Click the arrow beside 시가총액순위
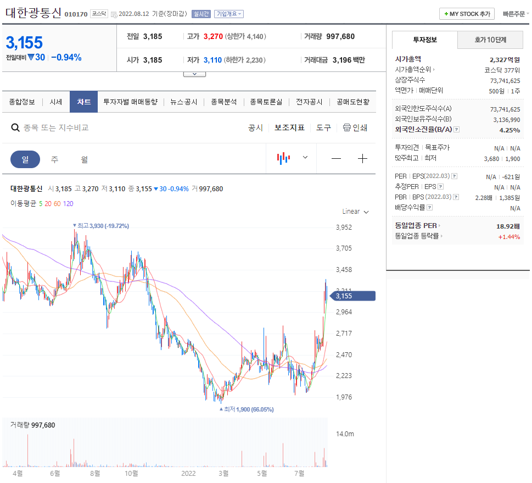 (434, 69)
